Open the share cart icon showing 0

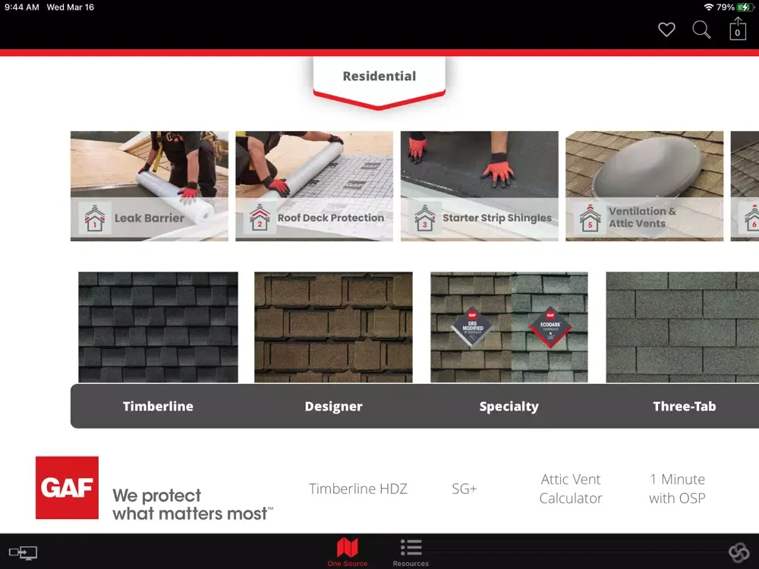tap(738, 28)
